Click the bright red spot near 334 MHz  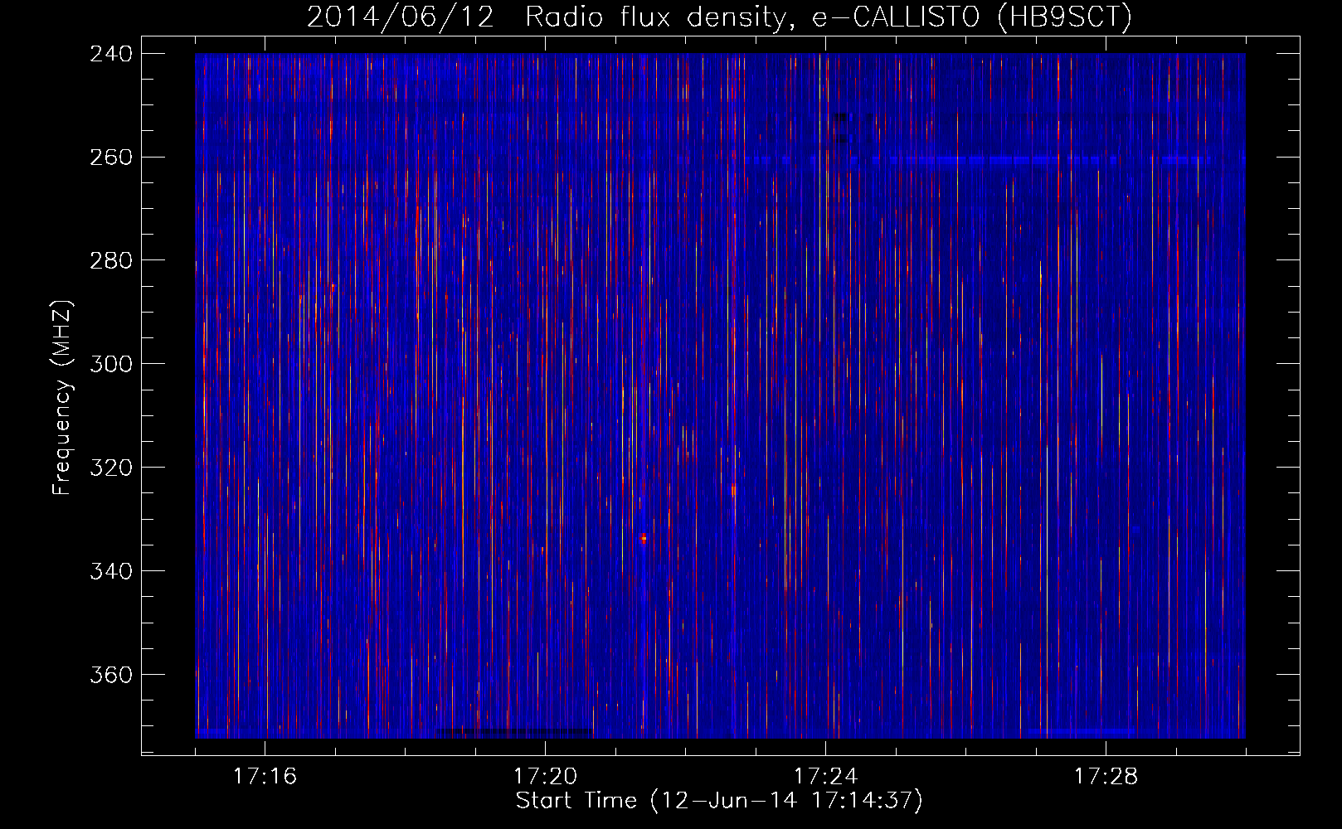[x=643, y=539]
